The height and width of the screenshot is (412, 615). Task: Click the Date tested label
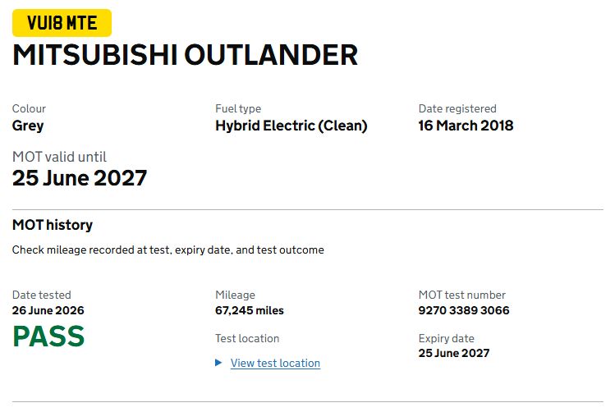(42, 295)
